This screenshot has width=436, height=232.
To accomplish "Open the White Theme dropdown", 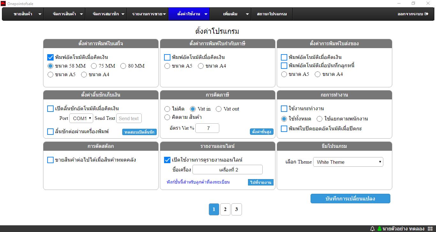I will click(x=348, y=162).
